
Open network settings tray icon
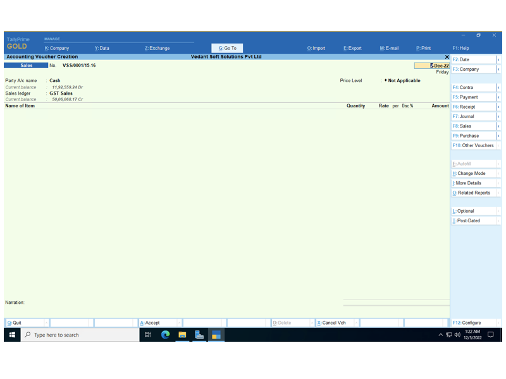pos(449,335)
